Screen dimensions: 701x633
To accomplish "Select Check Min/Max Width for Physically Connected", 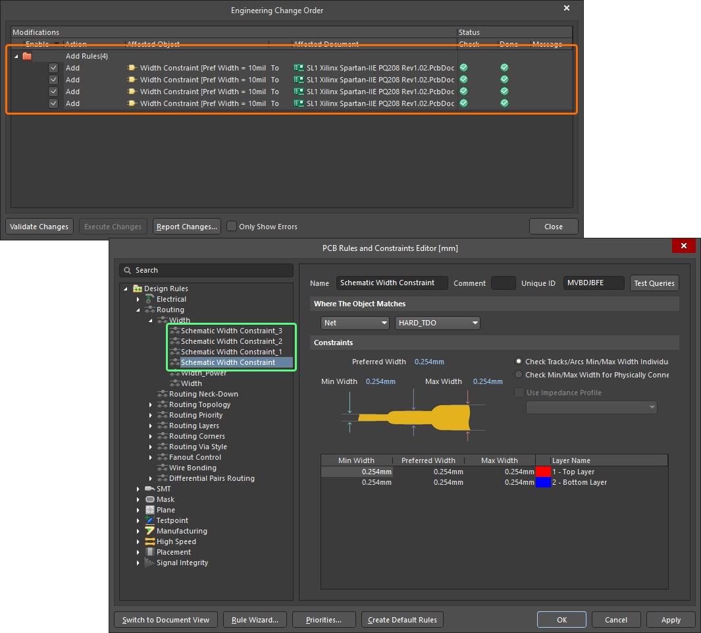I will 519,375.
